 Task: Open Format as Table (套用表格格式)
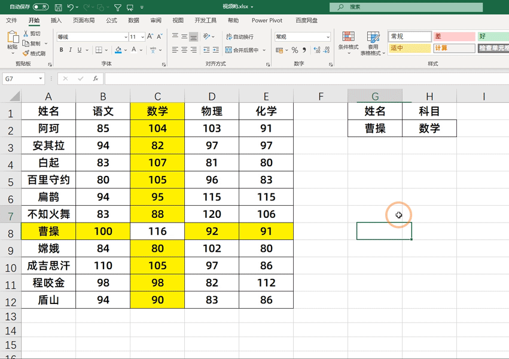tap(373, 42)
